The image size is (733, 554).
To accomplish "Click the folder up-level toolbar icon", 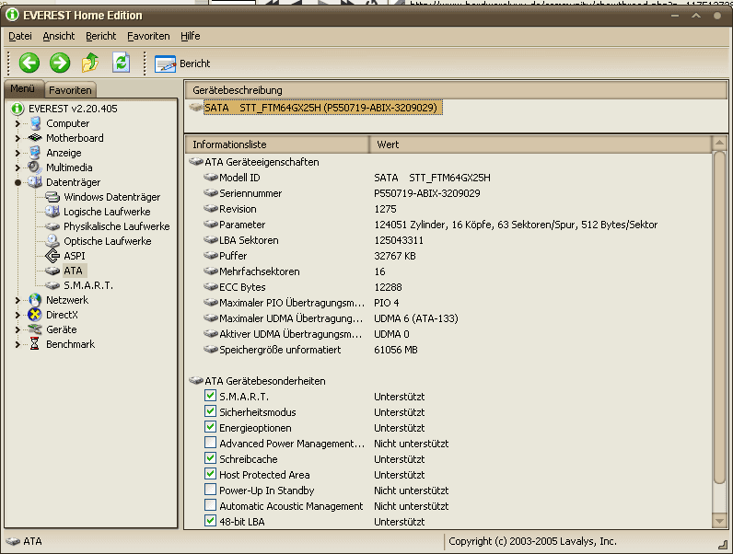I will [x=90, y=63].
